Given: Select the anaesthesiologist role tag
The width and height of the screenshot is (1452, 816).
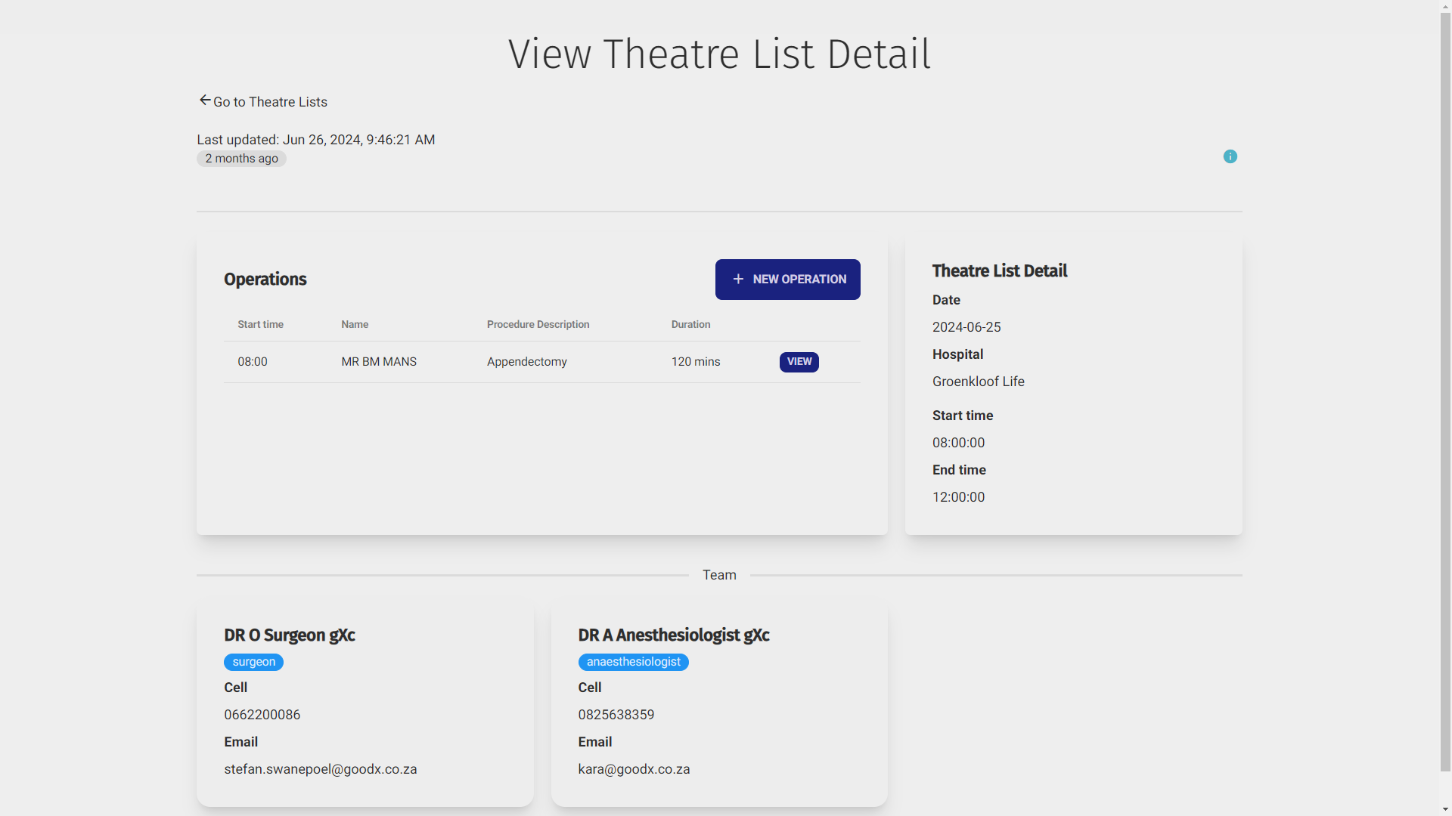Looking at the screenshot, I should point(633,662).
